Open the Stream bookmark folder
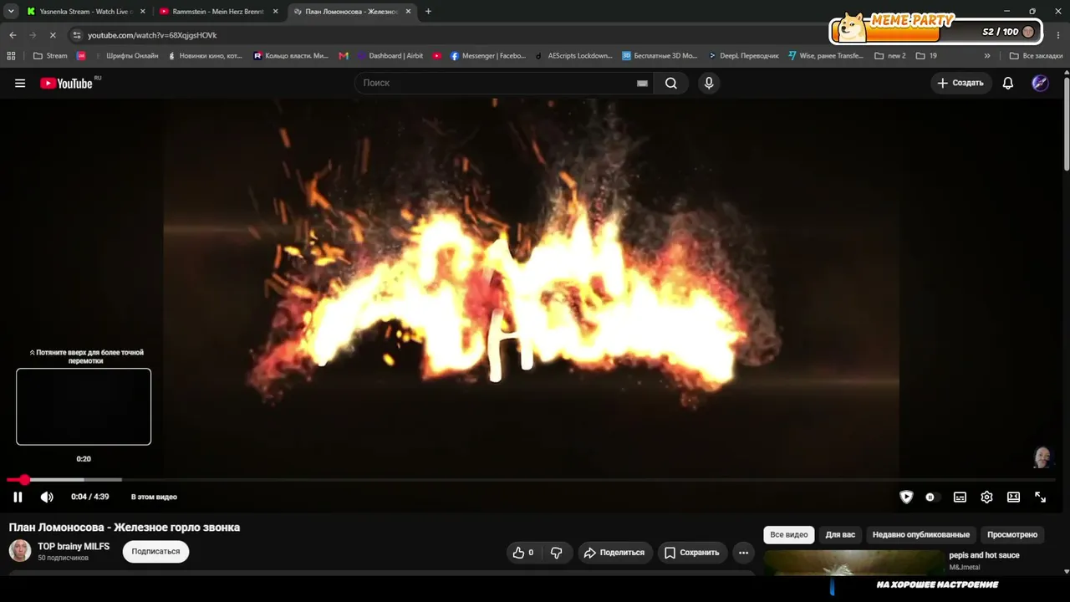1070x602 pixels. click(50, 56)
